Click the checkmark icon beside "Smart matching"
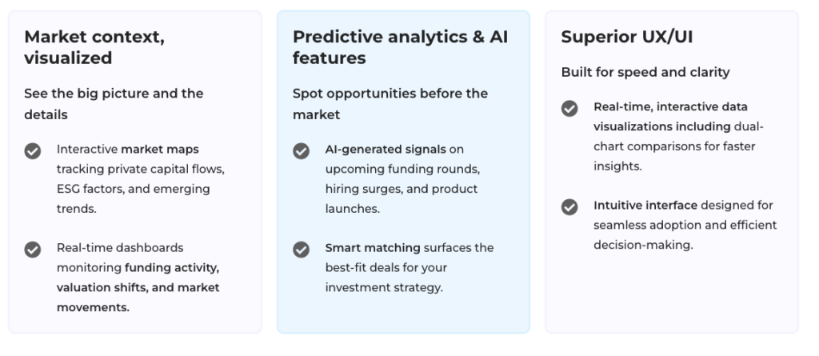The height and width of the screenshot is (356, 819). pos(302,249)
